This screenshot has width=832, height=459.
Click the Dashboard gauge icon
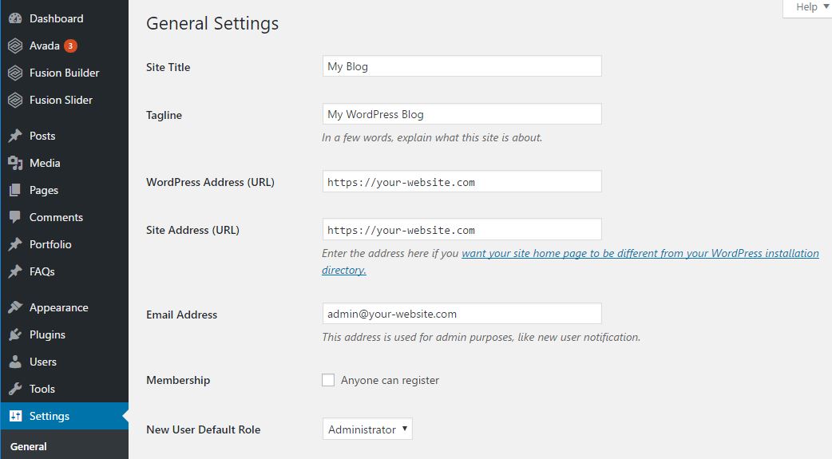(15, 18)
